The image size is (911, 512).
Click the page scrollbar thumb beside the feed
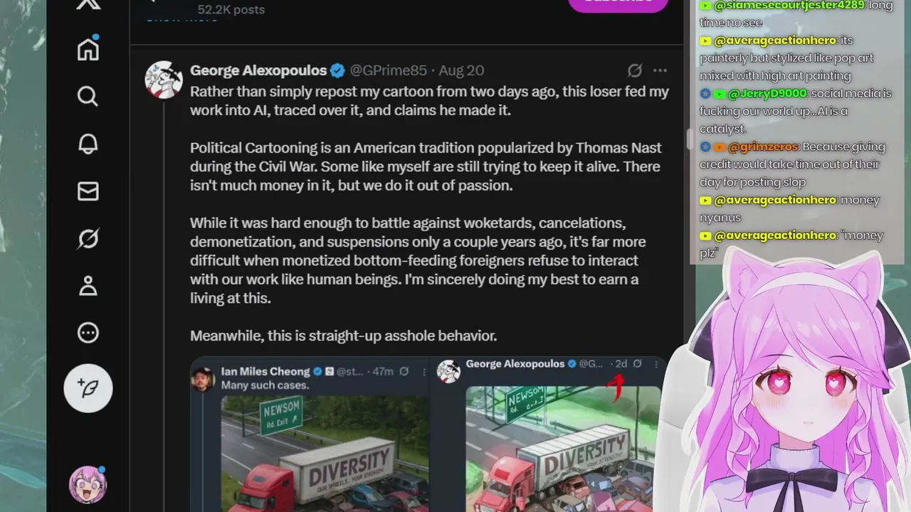click(689, 139)
